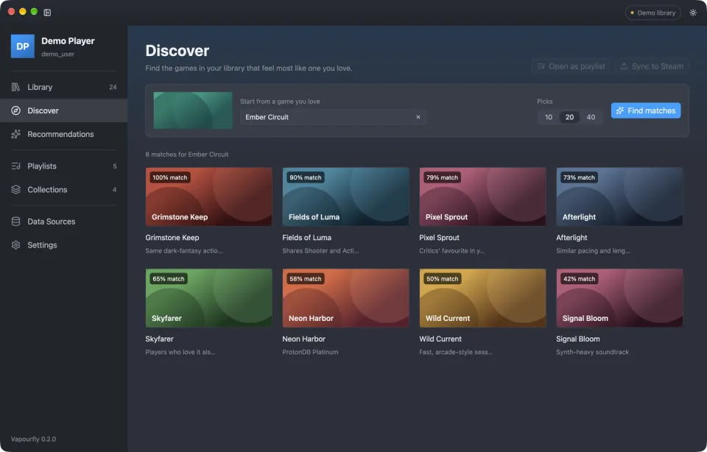Open the Collections section
The width and height of the screenshot is (707, 452).
point(63,189)
